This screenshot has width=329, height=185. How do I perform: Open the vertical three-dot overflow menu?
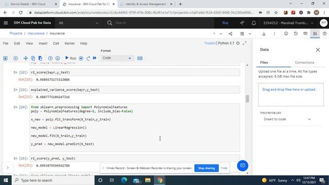pos(274,33)
